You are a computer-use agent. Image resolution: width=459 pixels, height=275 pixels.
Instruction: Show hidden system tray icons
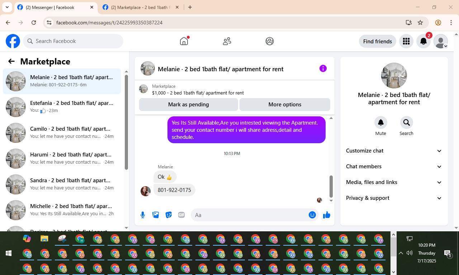[x=401, y=253]
